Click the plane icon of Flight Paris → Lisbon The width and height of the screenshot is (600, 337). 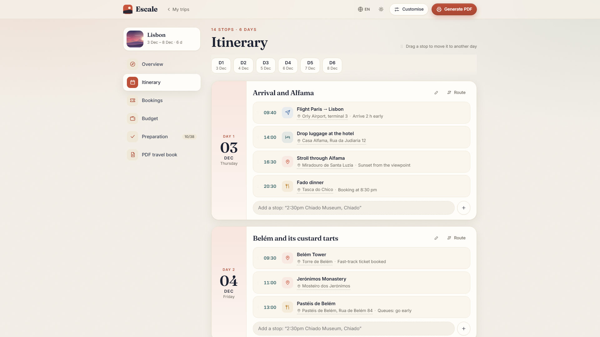point(287,113)
